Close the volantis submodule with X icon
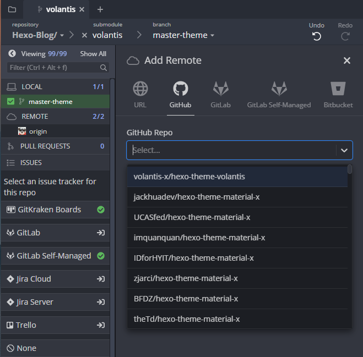This screenshot has width=363, height=357. [x=84, y=35]
